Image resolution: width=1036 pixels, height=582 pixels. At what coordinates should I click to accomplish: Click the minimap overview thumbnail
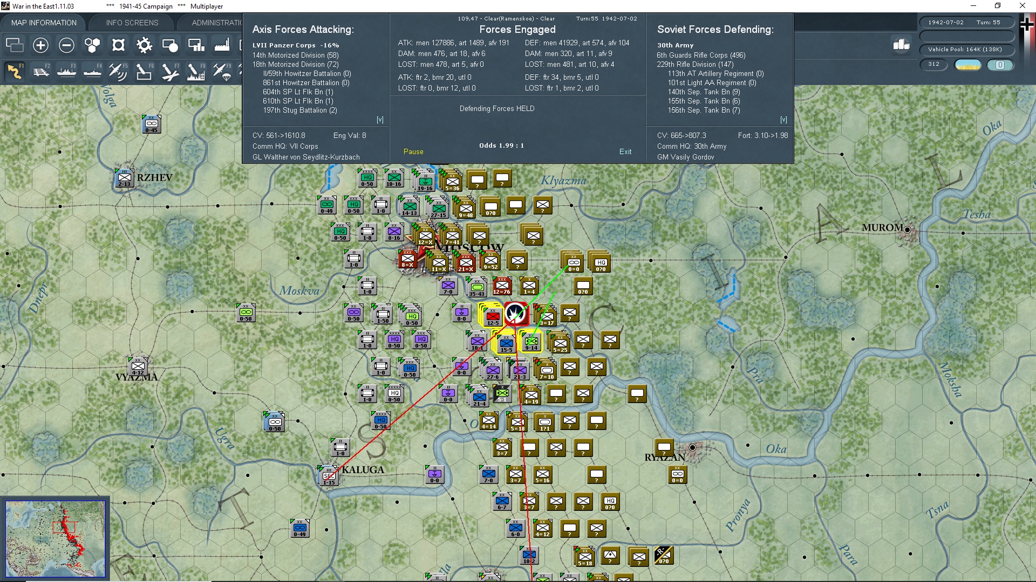point(55,538)
